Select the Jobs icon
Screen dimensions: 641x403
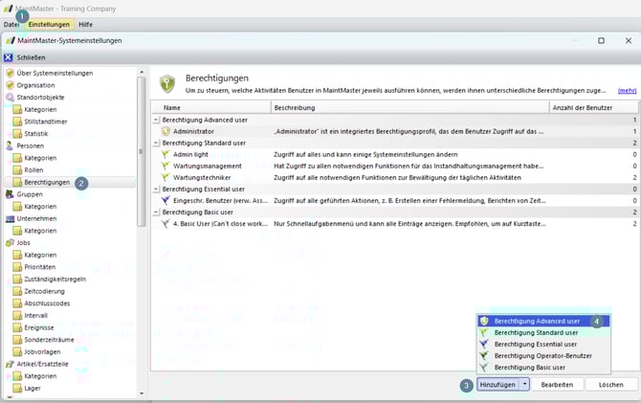tap(10, 242)
